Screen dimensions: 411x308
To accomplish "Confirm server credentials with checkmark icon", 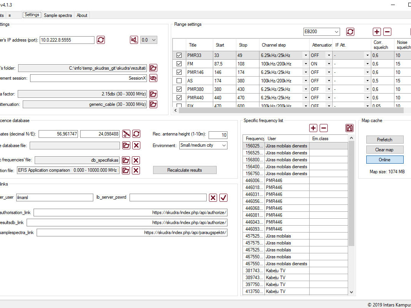I will pos(223,198).
